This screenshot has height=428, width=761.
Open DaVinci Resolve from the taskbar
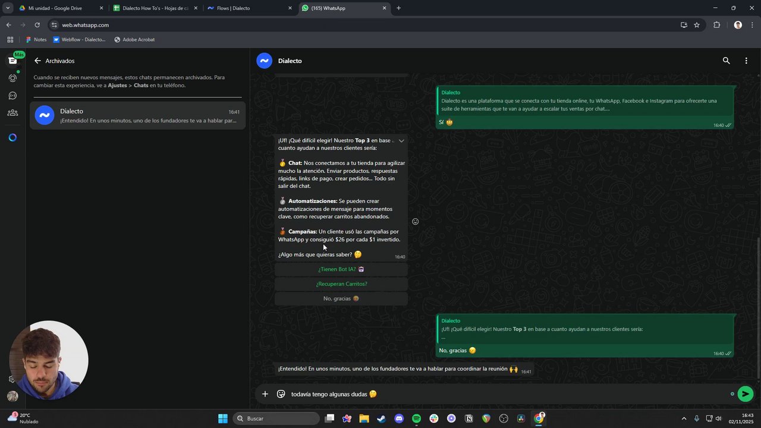coord(521,418)
